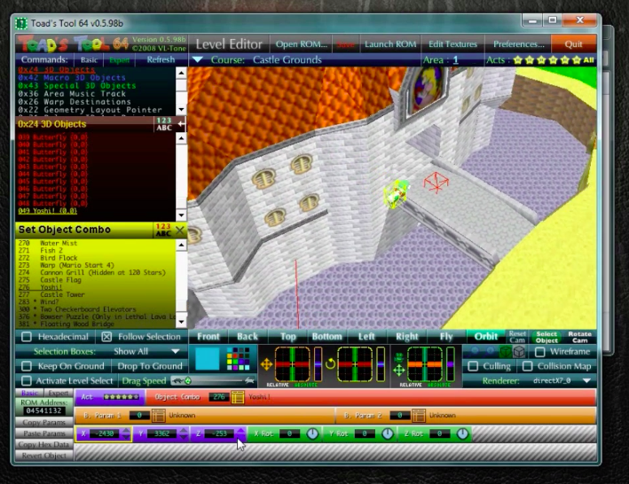Switch to Rotate Cam mode

point(579,337)
